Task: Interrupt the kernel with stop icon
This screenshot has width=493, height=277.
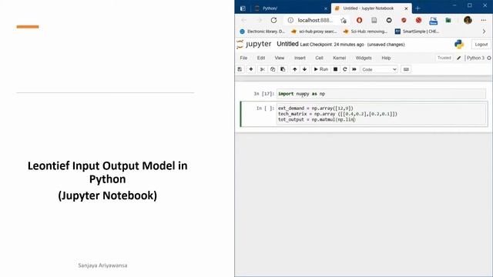Action: [336, 69]
